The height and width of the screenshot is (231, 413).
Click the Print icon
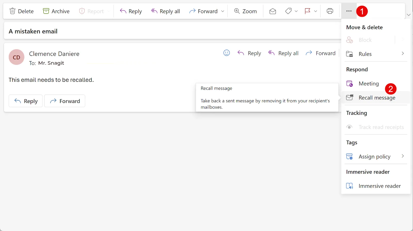(x=330, y=11)
